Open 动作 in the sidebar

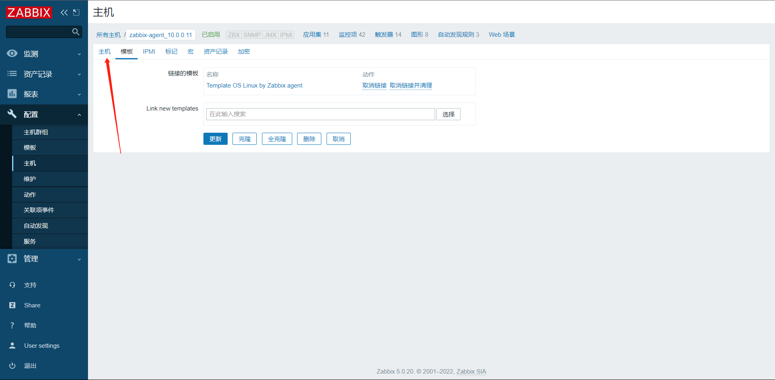(x=50, y=195)
